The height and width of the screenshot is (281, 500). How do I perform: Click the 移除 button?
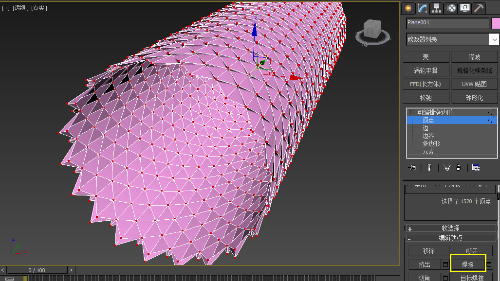[428, 251]
